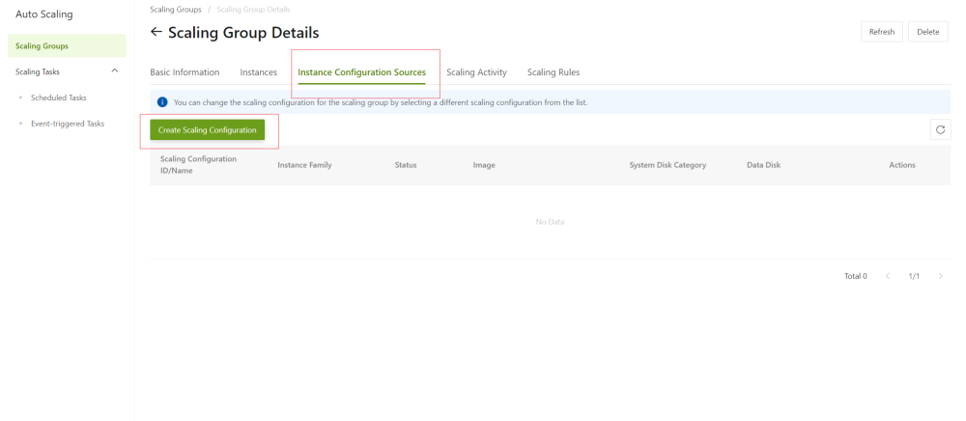The width and height of the screenshot is (966, 421).
Task: Click the Refresh button at top right
Action: tap(882, 32)
